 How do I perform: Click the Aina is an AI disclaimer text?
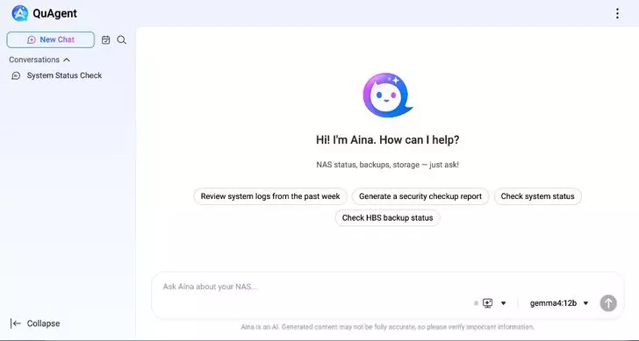(388, 327)
